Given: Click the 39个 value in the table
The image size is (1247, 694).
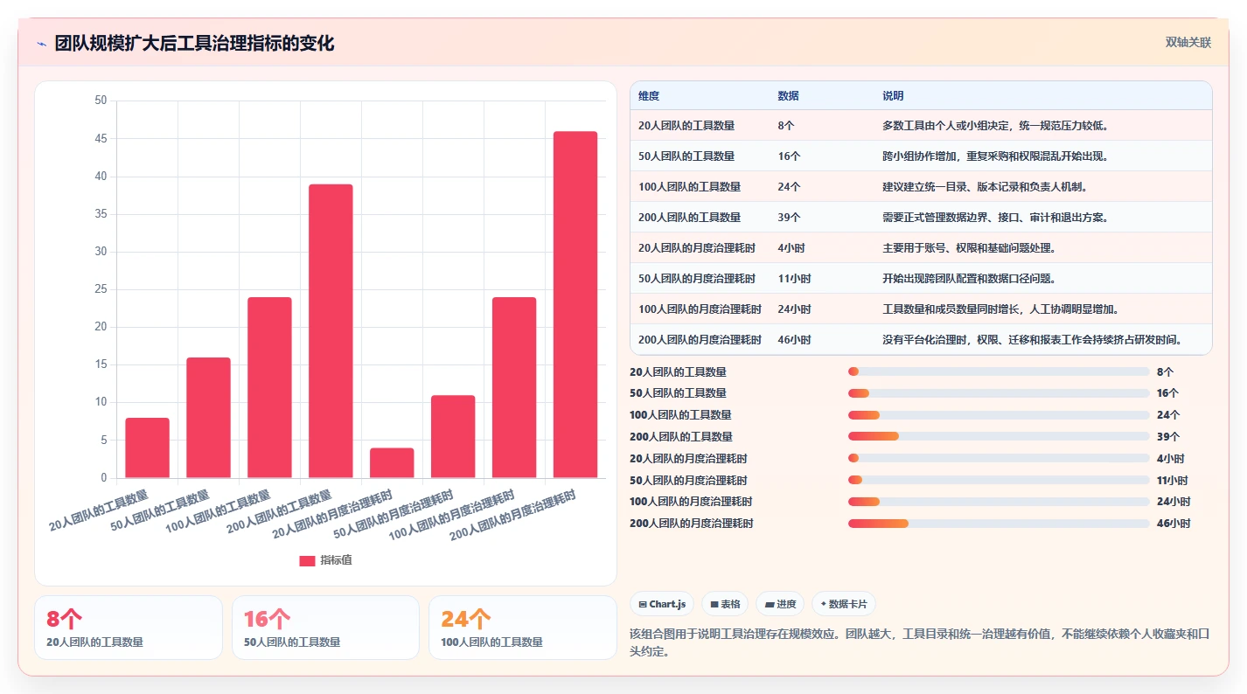Looking at the screenshot, I should 789,217.
